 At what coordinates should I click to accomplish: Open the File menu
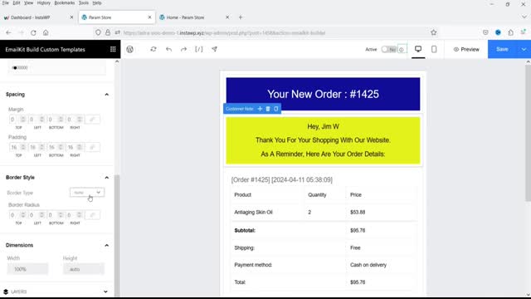pos(6,2)
